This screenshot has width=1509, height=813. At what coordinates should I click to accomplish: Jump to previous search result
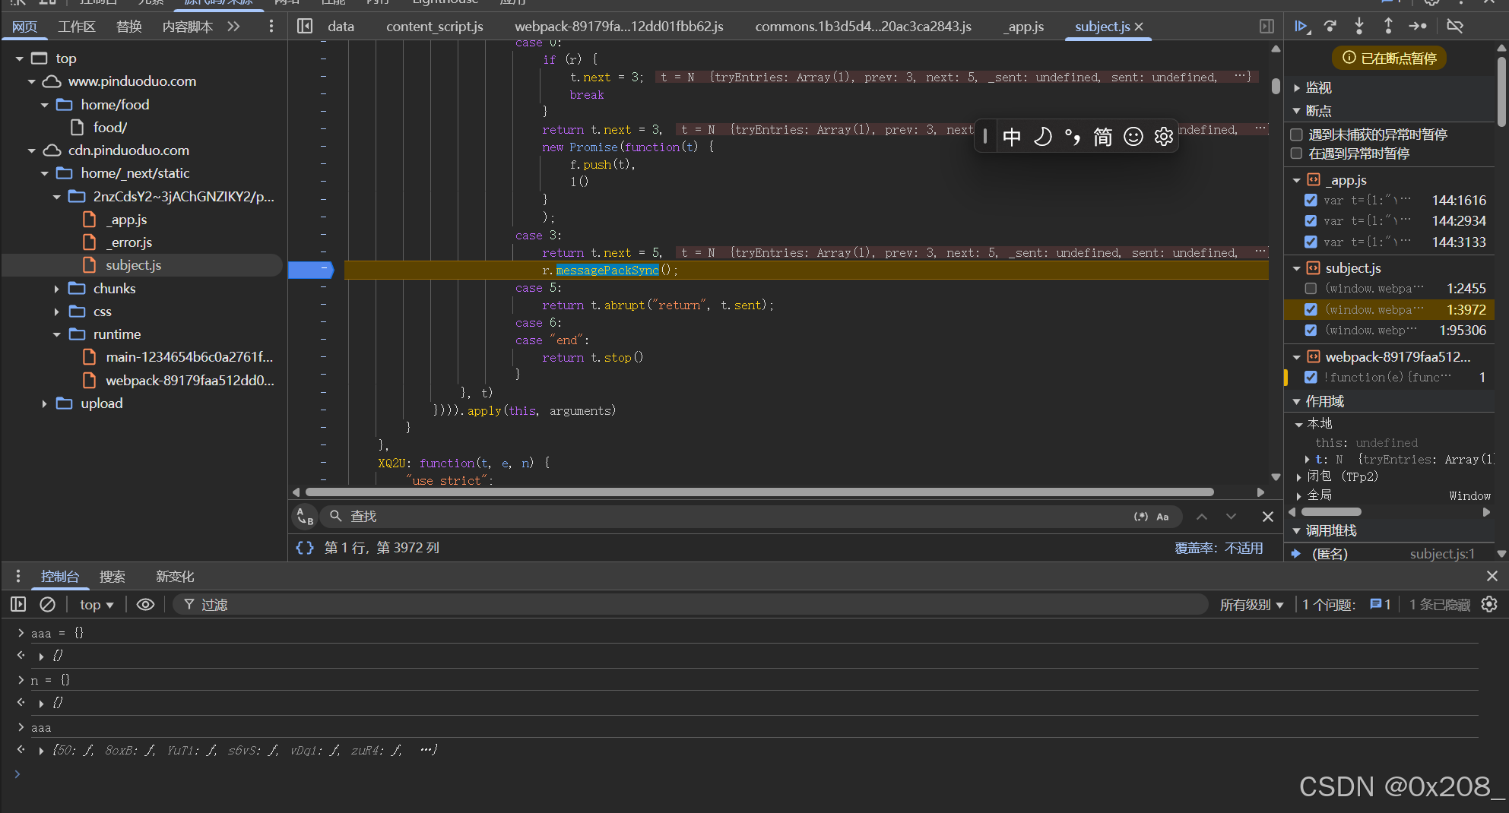pyautogui.click(x=1202, y=517)
